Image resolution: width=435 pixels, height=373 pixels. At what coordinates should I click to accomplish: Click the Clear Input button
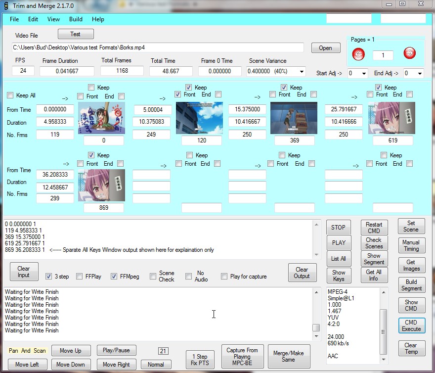pos(24,272)
